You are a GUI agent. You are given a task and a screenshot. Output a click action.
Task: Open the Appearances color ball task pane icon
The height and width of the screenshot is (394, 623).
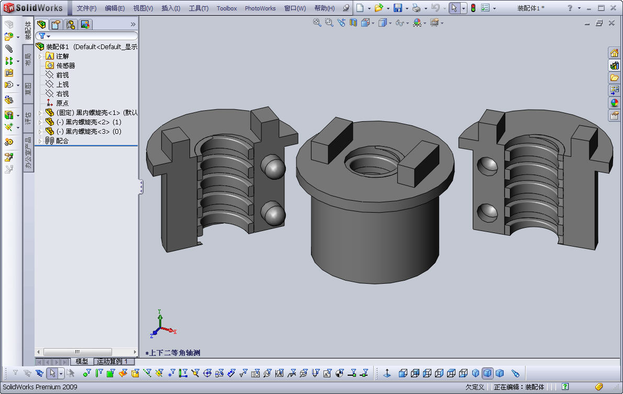614,103
